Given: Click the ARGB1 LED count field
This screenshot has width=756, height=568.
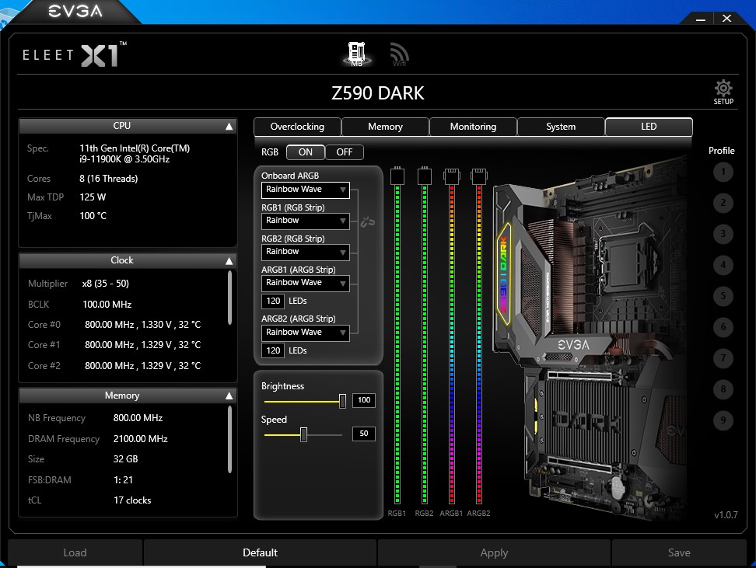Looking at the screenshot, I should tap(273, 301).
